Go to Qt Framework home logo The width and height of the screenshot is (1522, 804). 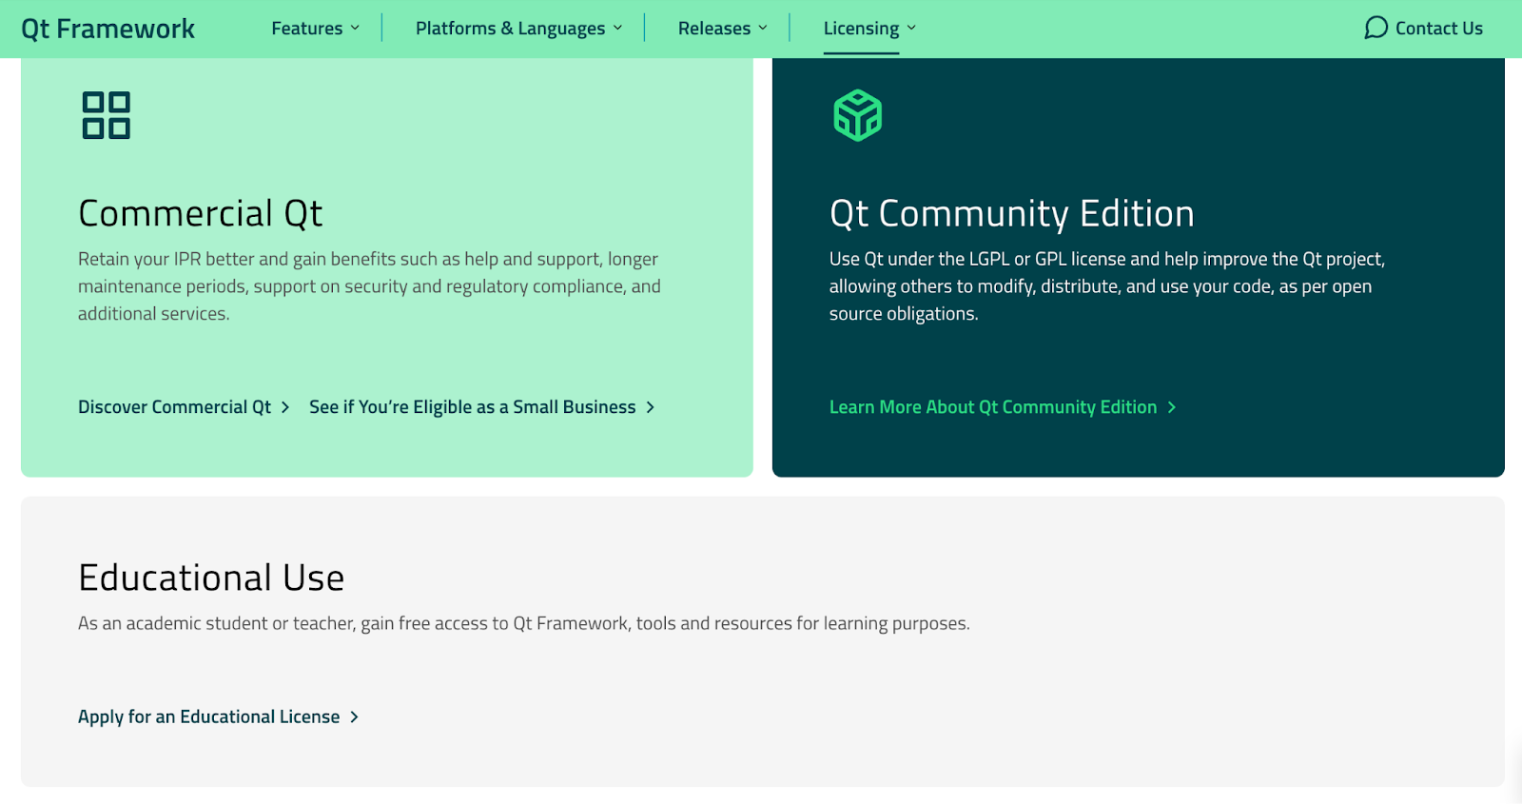point(107,29)
